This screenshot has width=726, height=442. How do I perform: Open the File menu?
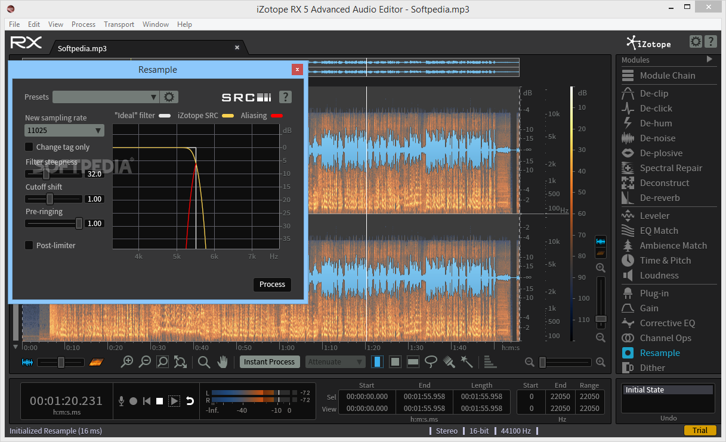[14, 24]
